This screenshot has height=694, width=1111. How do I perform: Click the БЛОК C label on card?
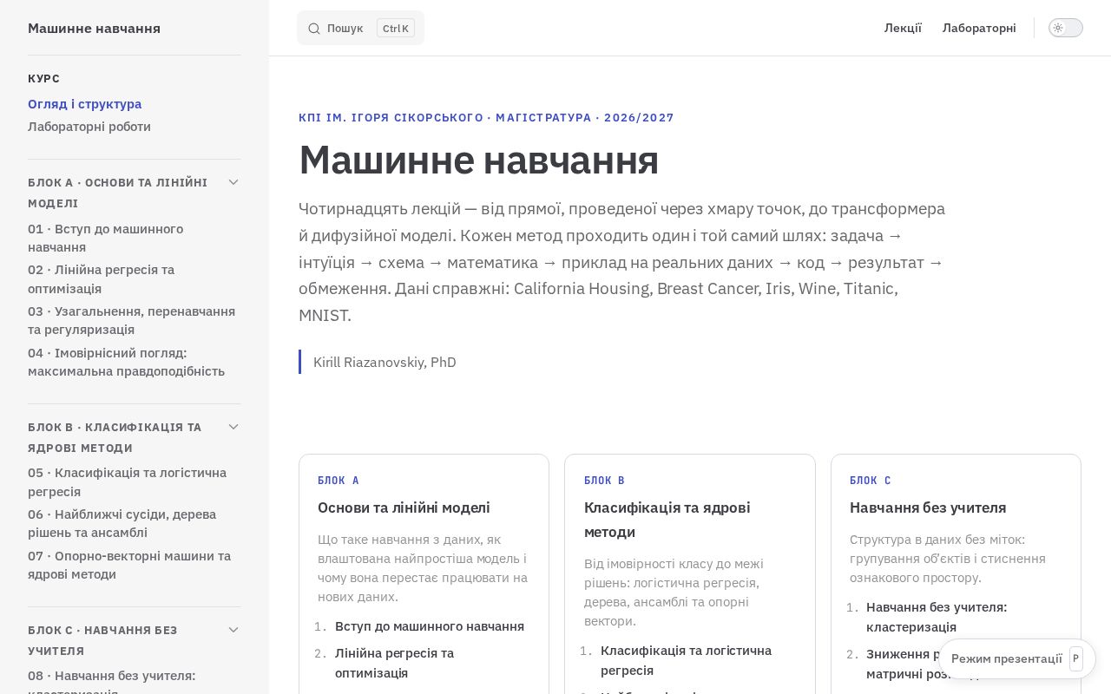871,481
